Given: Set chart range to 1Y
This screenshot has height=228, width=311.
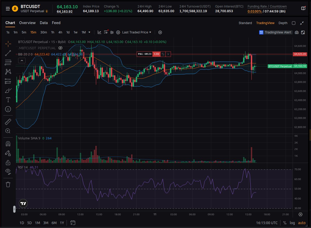Looking at the screenshot, I should click(x=62, y=223).
